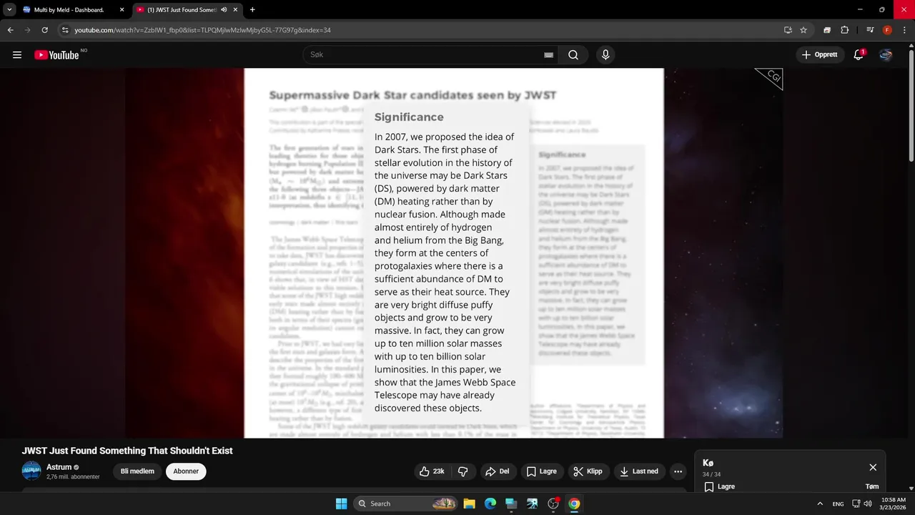Go to YouTube home via logo
The width and height of the screenshot is (915, 515).
click(56, 55)
